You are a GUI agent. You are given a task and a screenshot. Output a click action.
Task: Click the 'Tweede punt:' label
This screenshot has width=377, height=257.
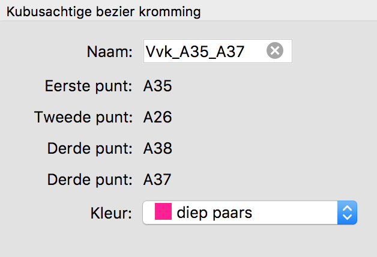click(x=83, y=118)
